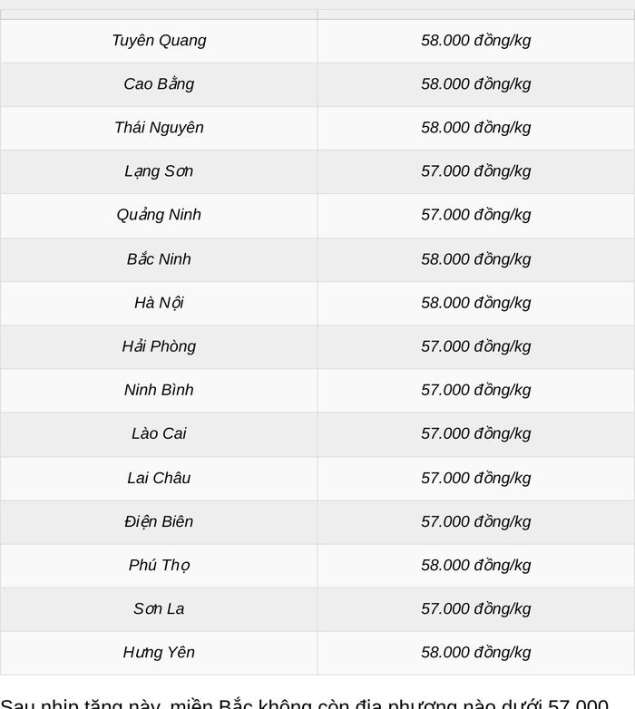
Task: Click the Bắc Ninh province name
Action: click(x=159, y=259)
